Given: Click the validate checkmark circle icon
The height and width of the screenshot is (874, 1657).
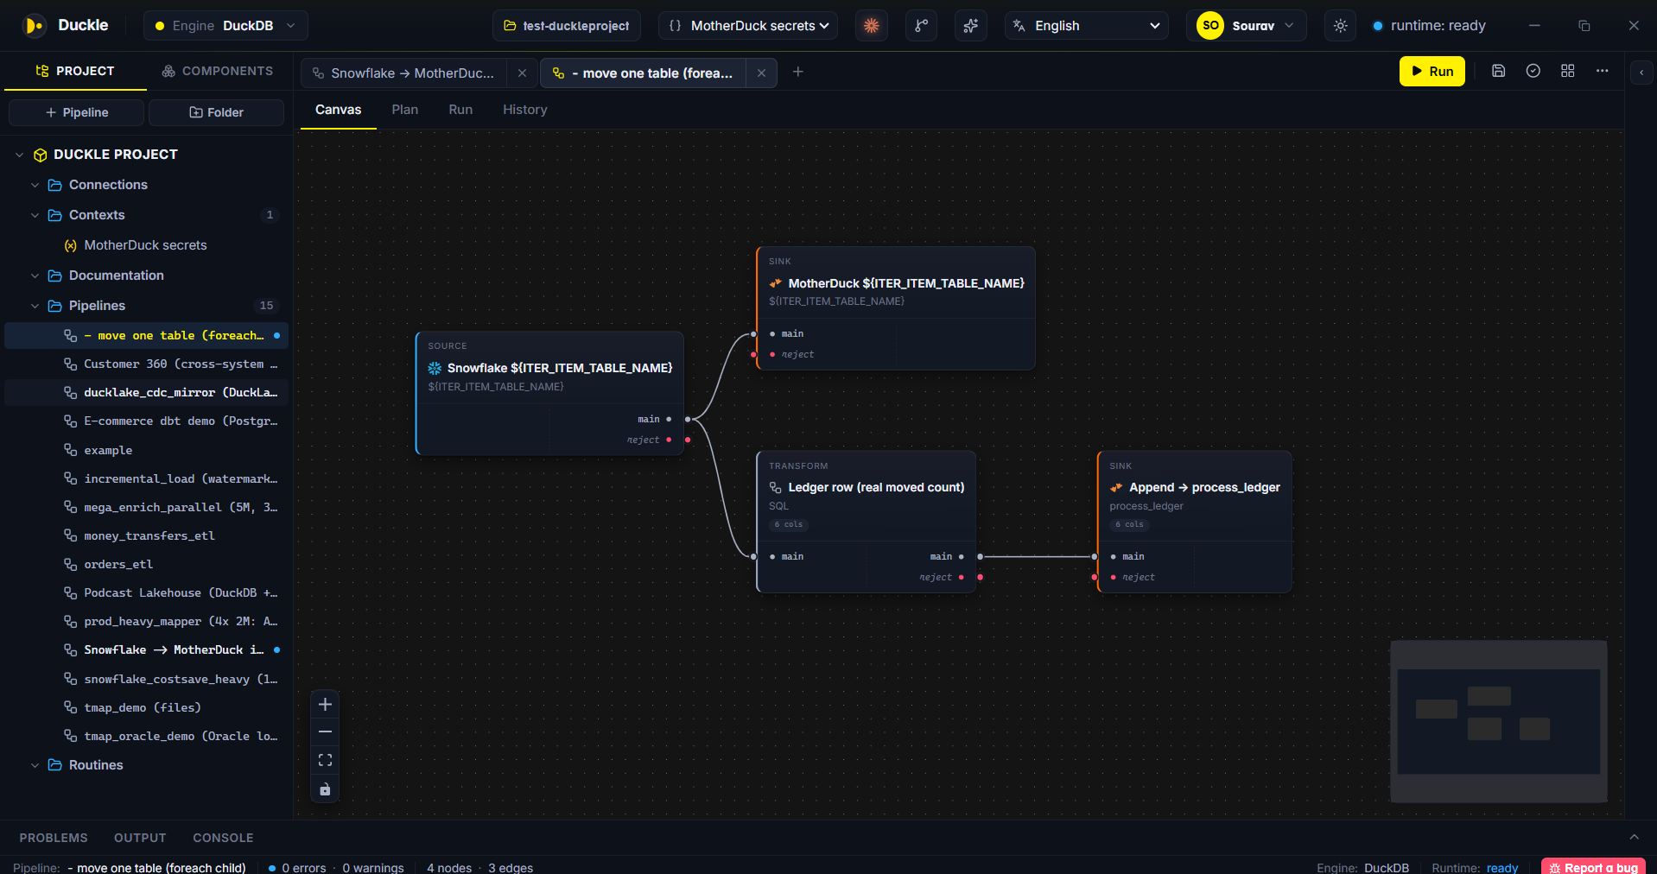Looking at the screenshot, I should click(x=1533, y=71).
